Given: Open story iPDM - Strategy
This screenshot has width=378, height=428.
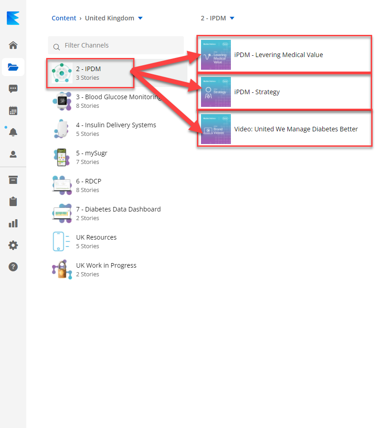Looking at the screenshot, I should click(x=257, y=92).
